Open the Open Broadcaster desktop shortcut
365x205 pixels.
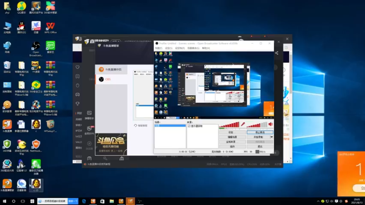[x=36, y=49]
